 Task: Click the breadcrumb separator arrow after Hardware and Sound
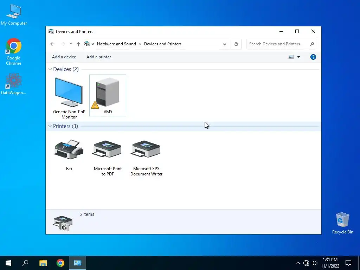pos(140,44)
